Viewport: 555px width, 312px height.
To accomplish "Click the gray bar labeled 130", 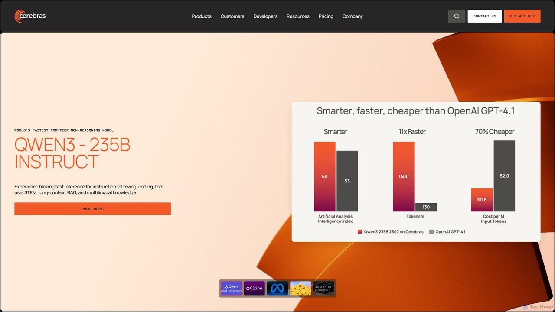I will pyautogui.click(x=426, y=207).
